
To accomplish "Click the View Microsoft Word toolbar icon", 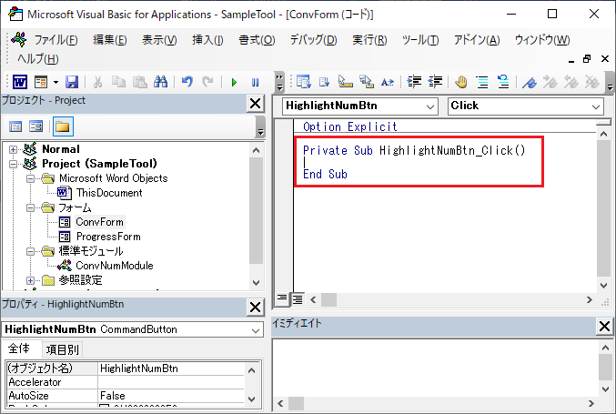I will 20,82.
